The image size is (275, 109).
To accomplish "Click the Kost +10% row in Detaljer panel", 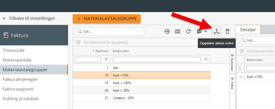I will click(256, 77).
